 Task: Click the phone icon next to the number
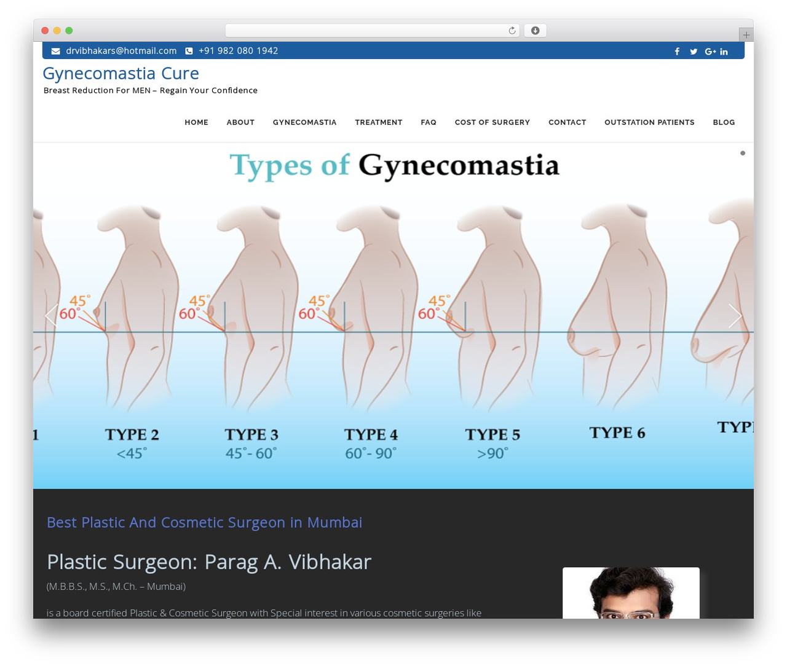point(189,51)
